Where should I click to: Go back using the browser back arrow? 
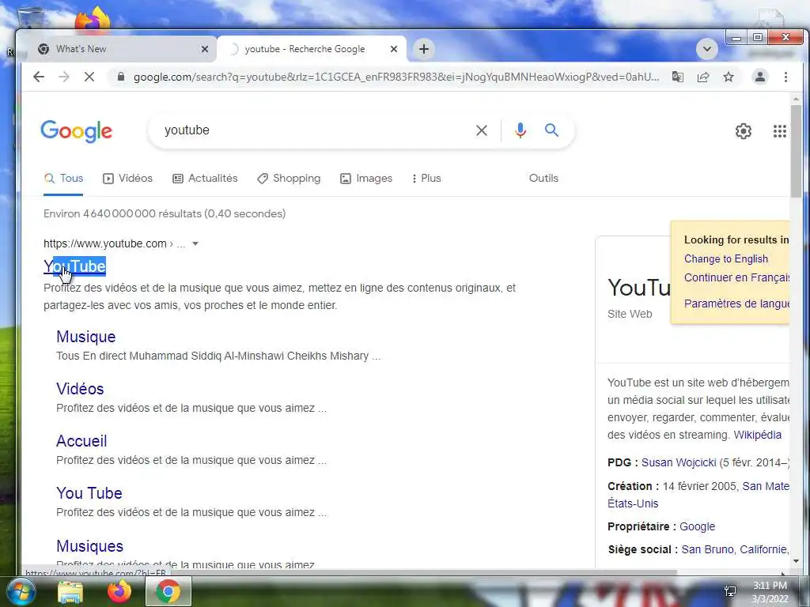point(39,77)
